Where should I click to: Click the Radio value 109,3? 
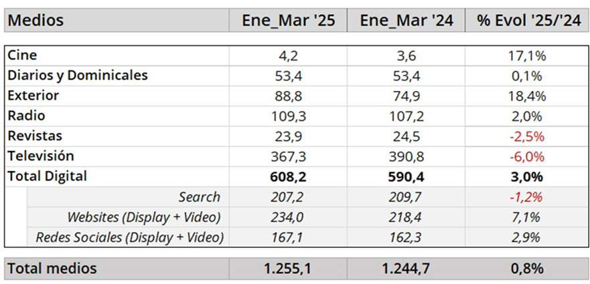(x=291, y=116)
